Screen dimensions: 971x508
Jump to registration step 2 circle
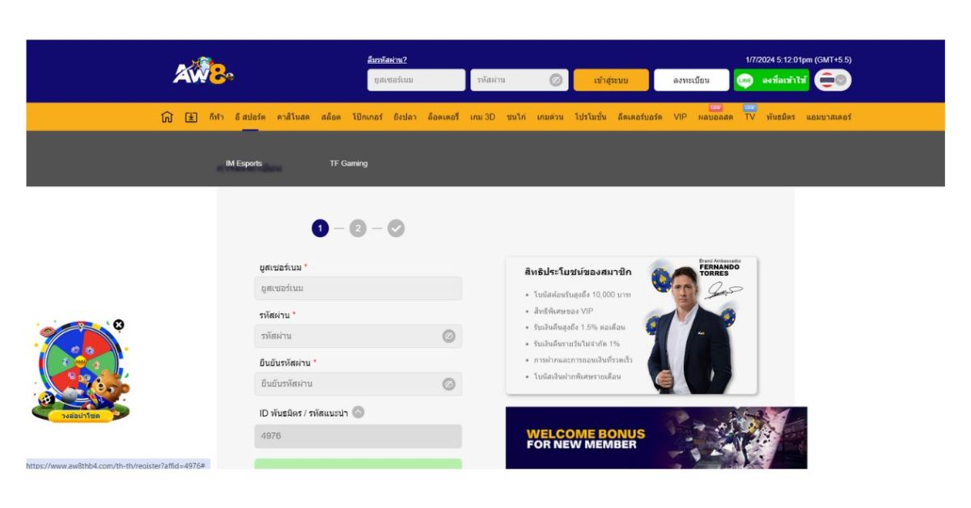pos(358,229)
